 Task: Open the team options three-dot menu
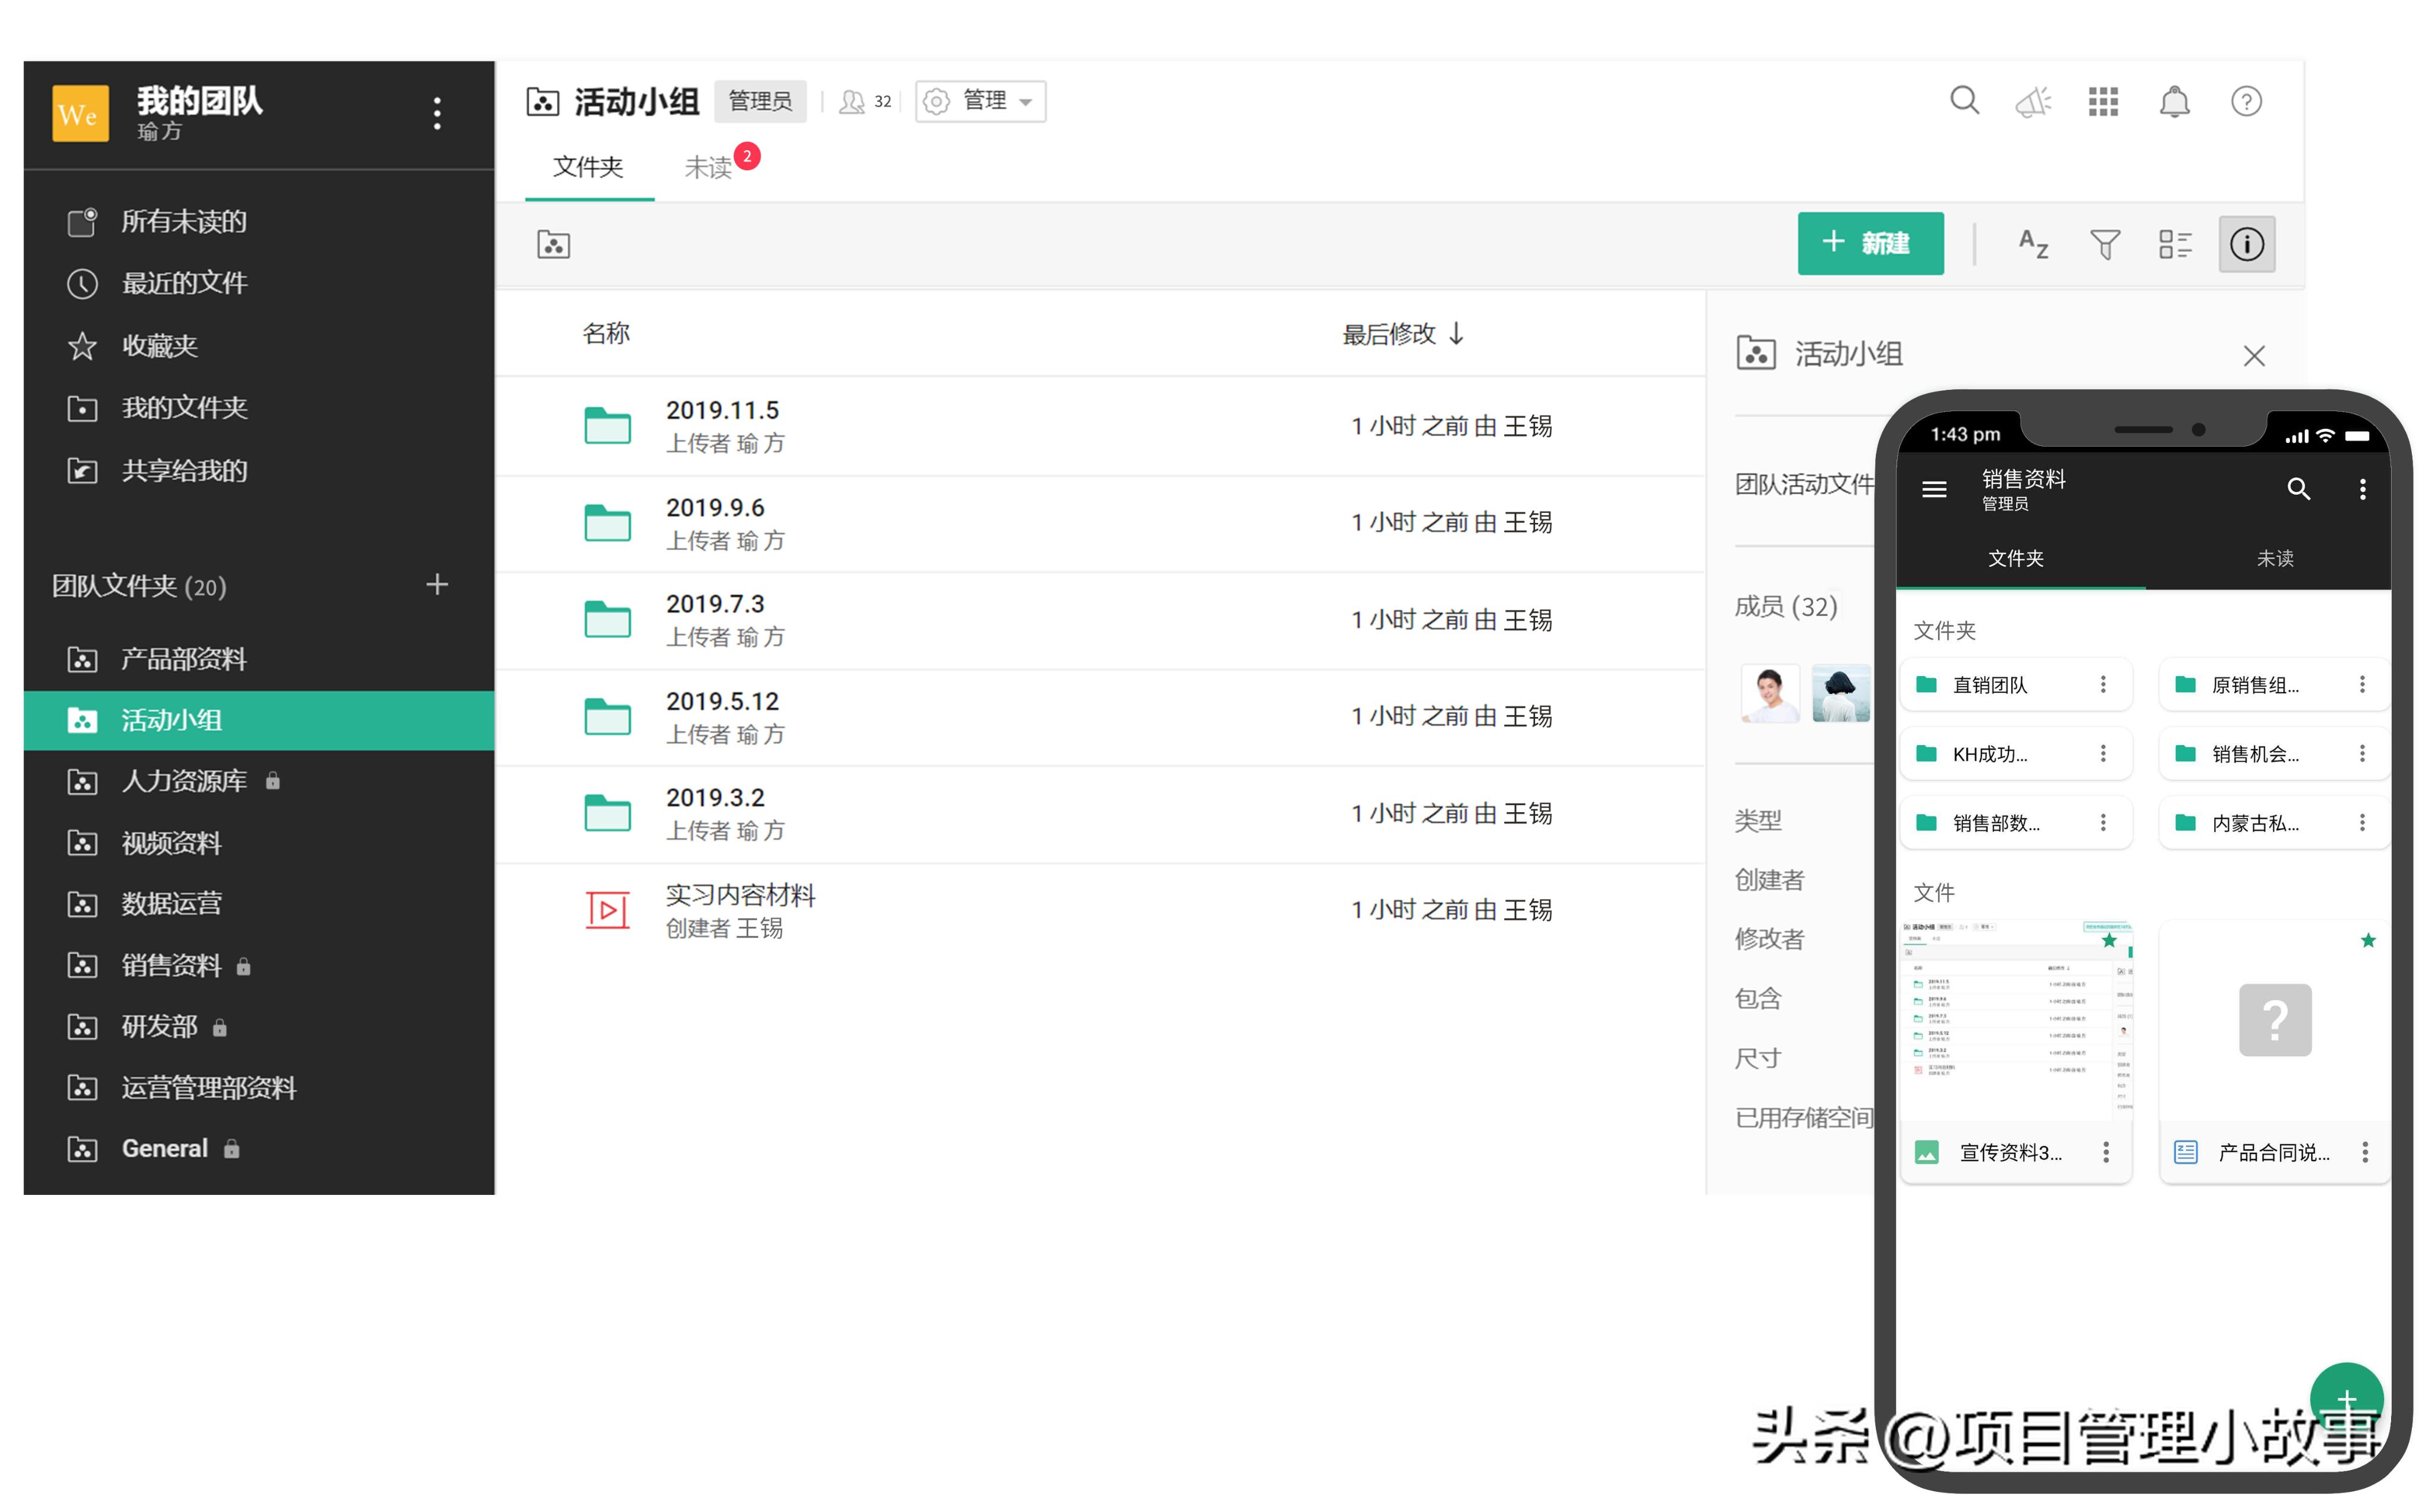point(437,113)
